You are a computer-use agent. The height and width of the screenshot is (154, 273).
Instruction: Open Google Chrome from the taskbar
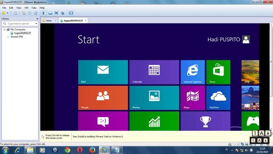pyautogui.click(x=67, y=150)
